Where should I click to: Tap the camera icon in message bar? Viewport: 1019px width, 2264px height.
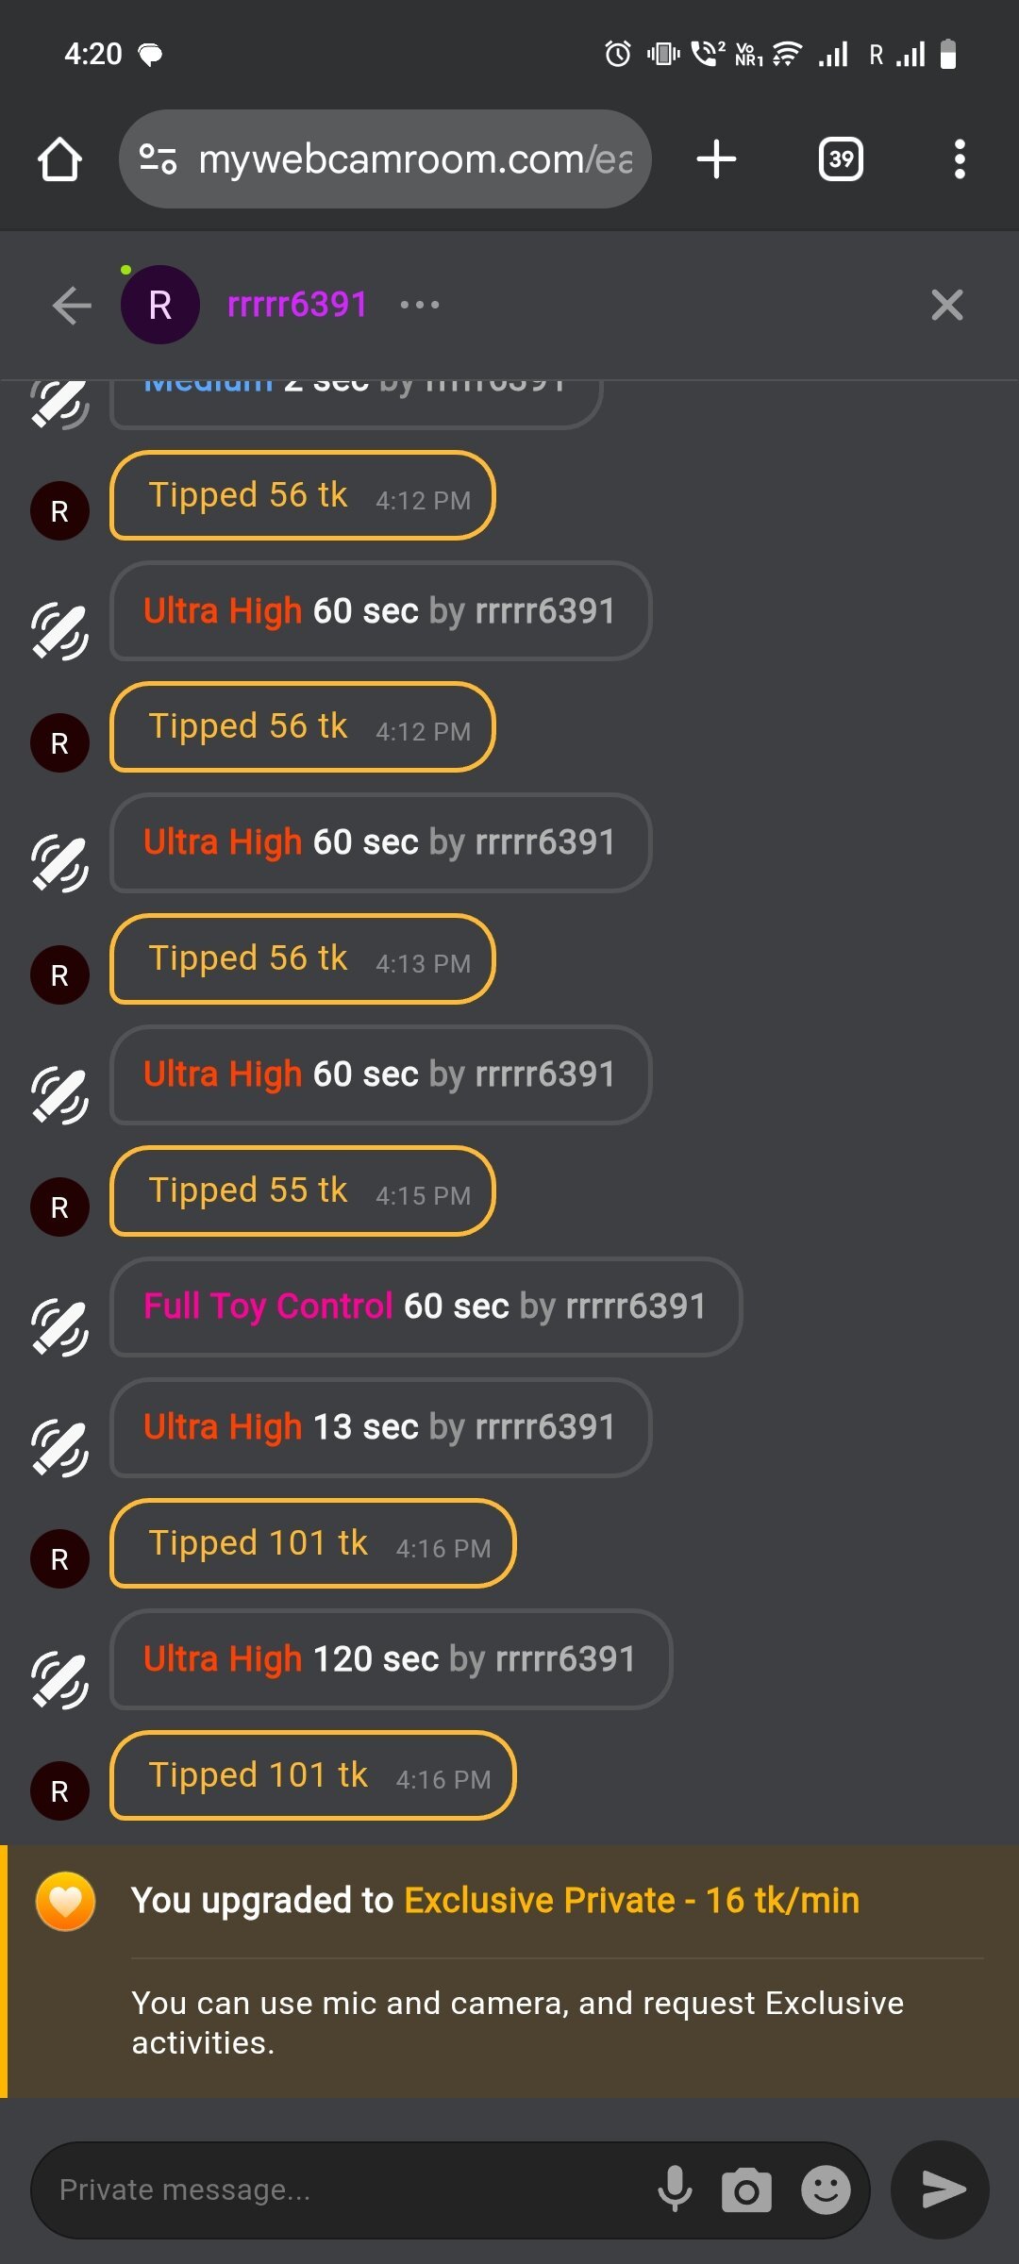point(746,2189)
